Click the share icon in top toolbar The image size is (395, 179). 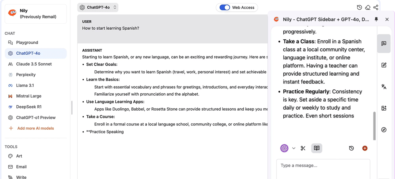(376, 7)
